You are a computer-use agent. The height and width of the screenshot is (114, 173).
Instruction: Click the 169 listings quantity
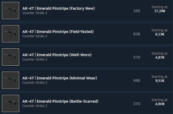137,11
